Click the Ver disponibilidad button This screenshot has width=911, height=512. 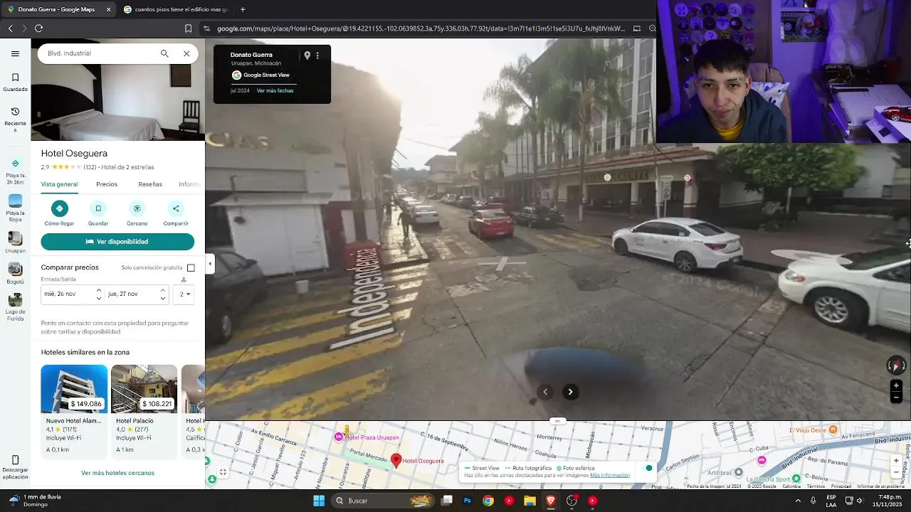click(117, 242)
